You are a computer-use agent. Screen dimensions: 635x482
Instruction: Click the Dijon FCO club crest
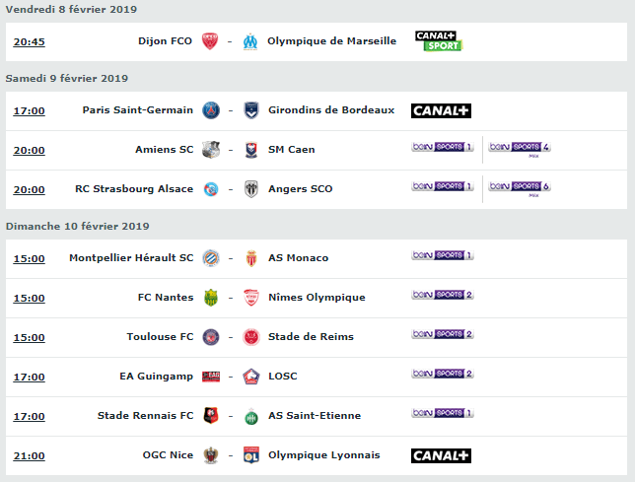210,41
